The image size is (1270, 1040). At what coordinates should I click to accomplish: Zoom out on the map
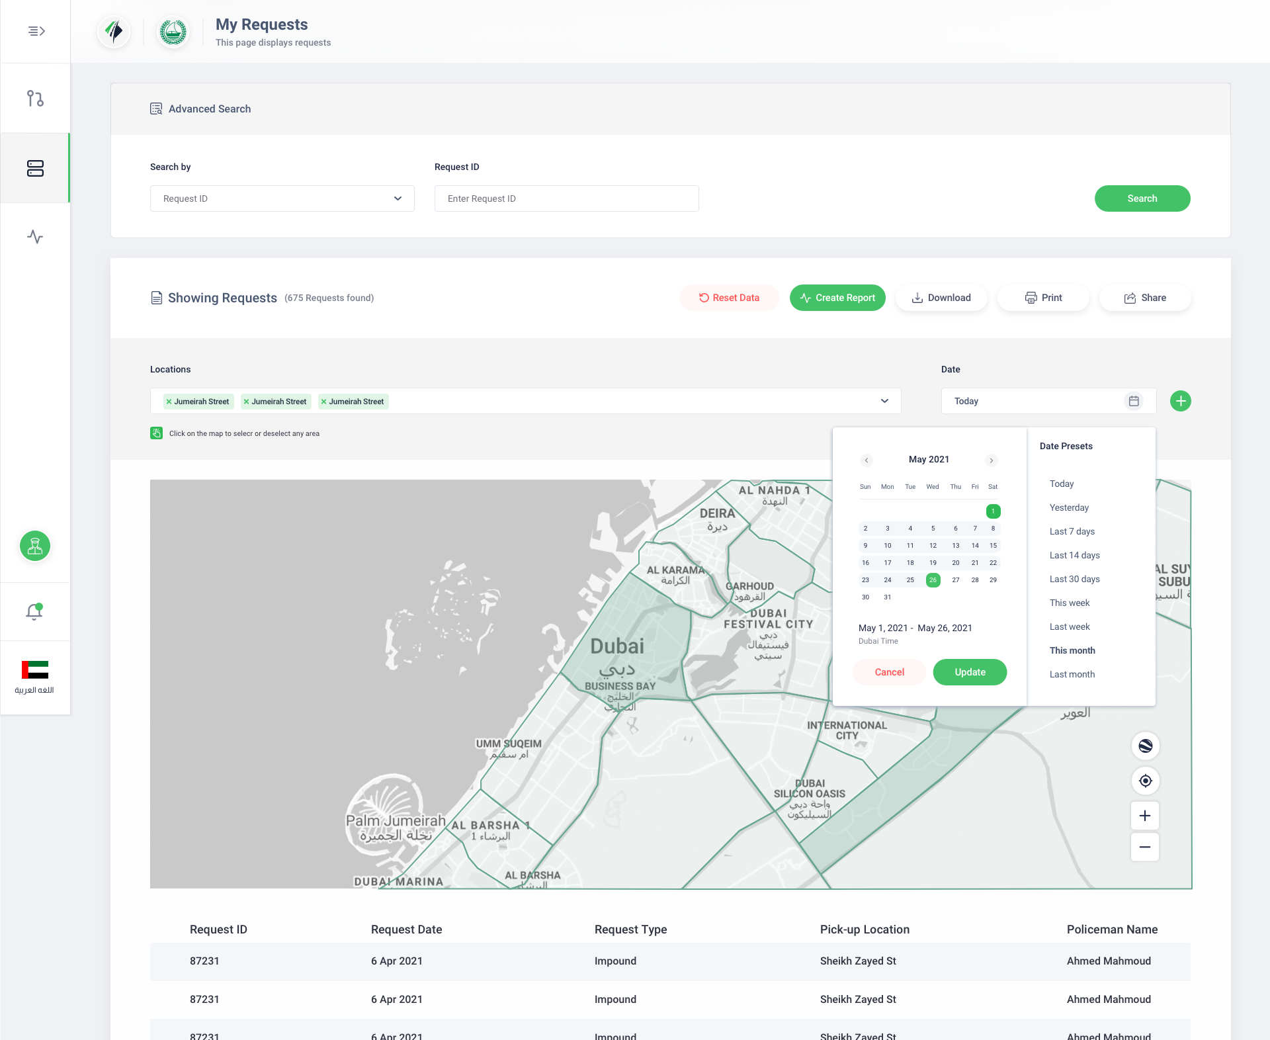(x=1145, y=847)
